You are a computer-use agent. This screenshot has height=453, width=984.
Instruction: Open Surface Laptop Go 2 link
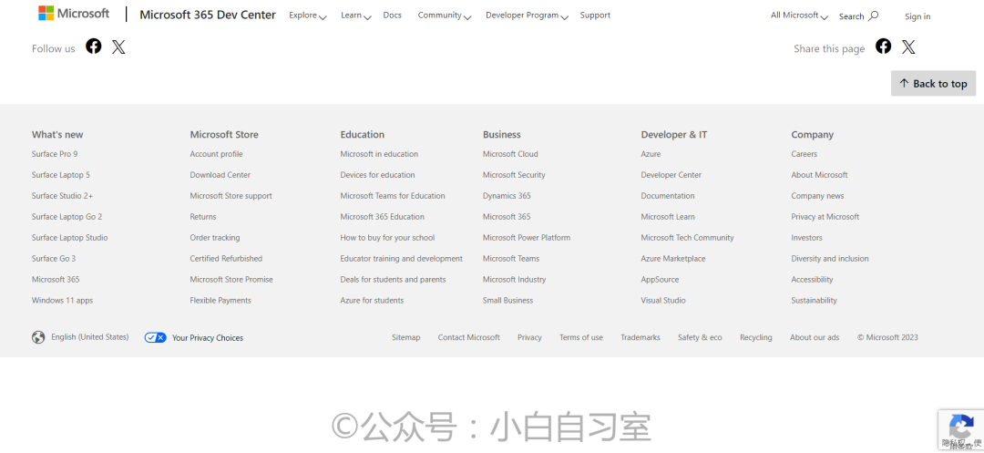(x=67, y=216)
